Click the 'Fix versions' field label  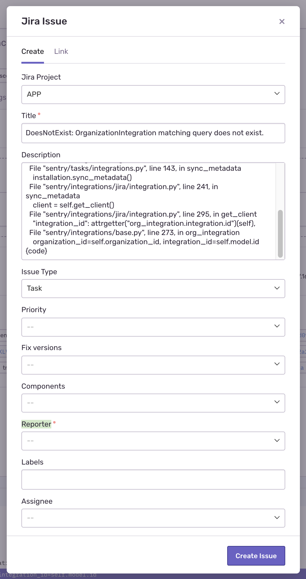tap(42, 348)
